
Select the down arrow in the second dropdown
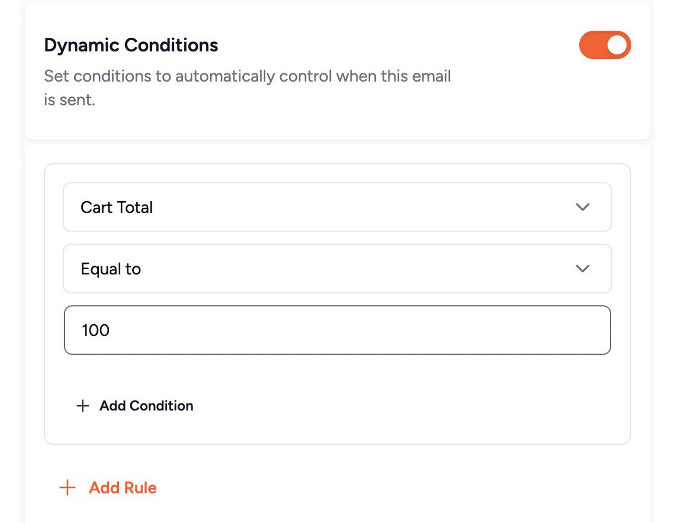(x=583, y=269)
